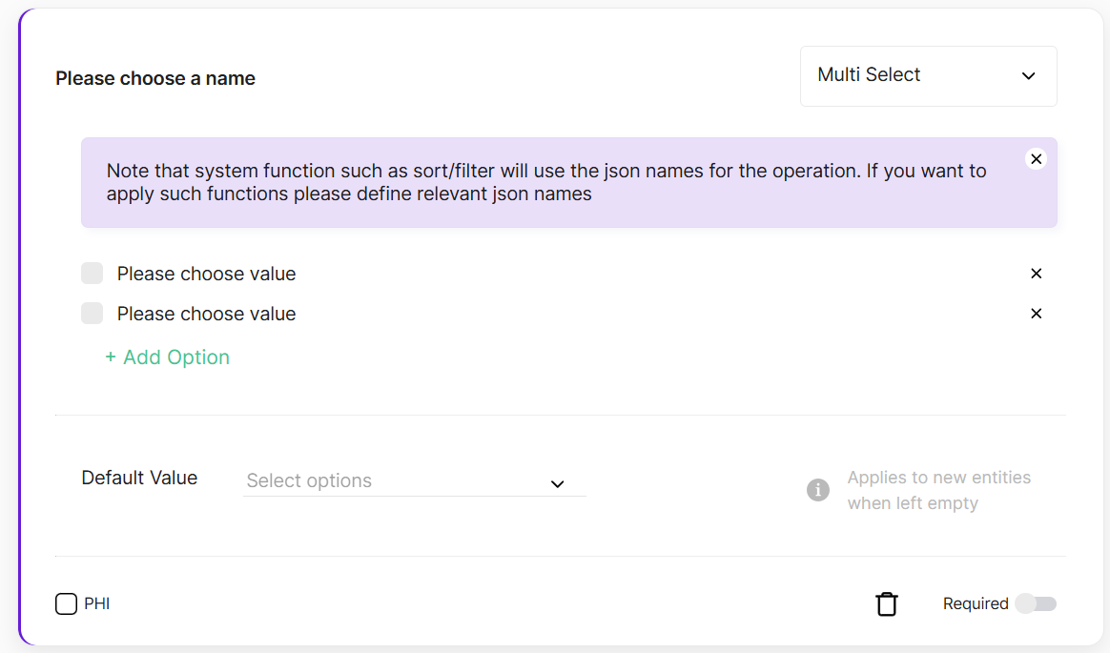Tick the first Please choose value checkbox

[x=92, y=273]
